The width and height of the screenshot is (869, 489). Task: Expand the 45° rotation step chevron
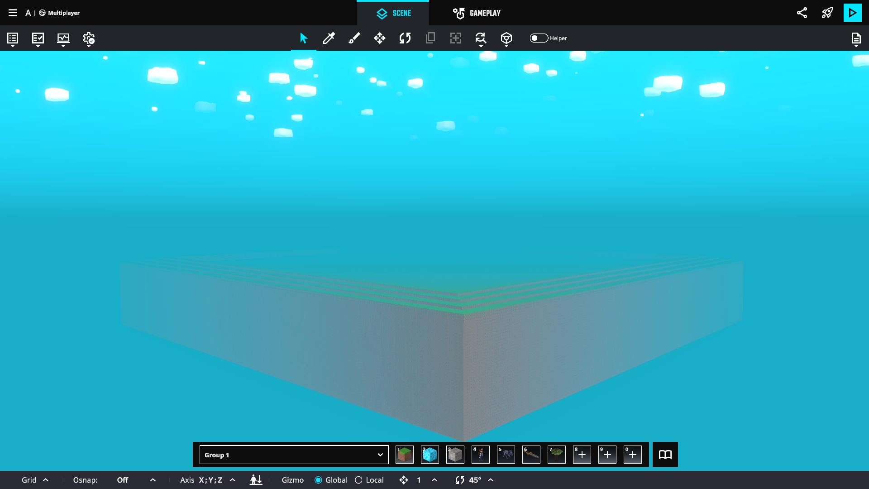[x=491, y=480]
